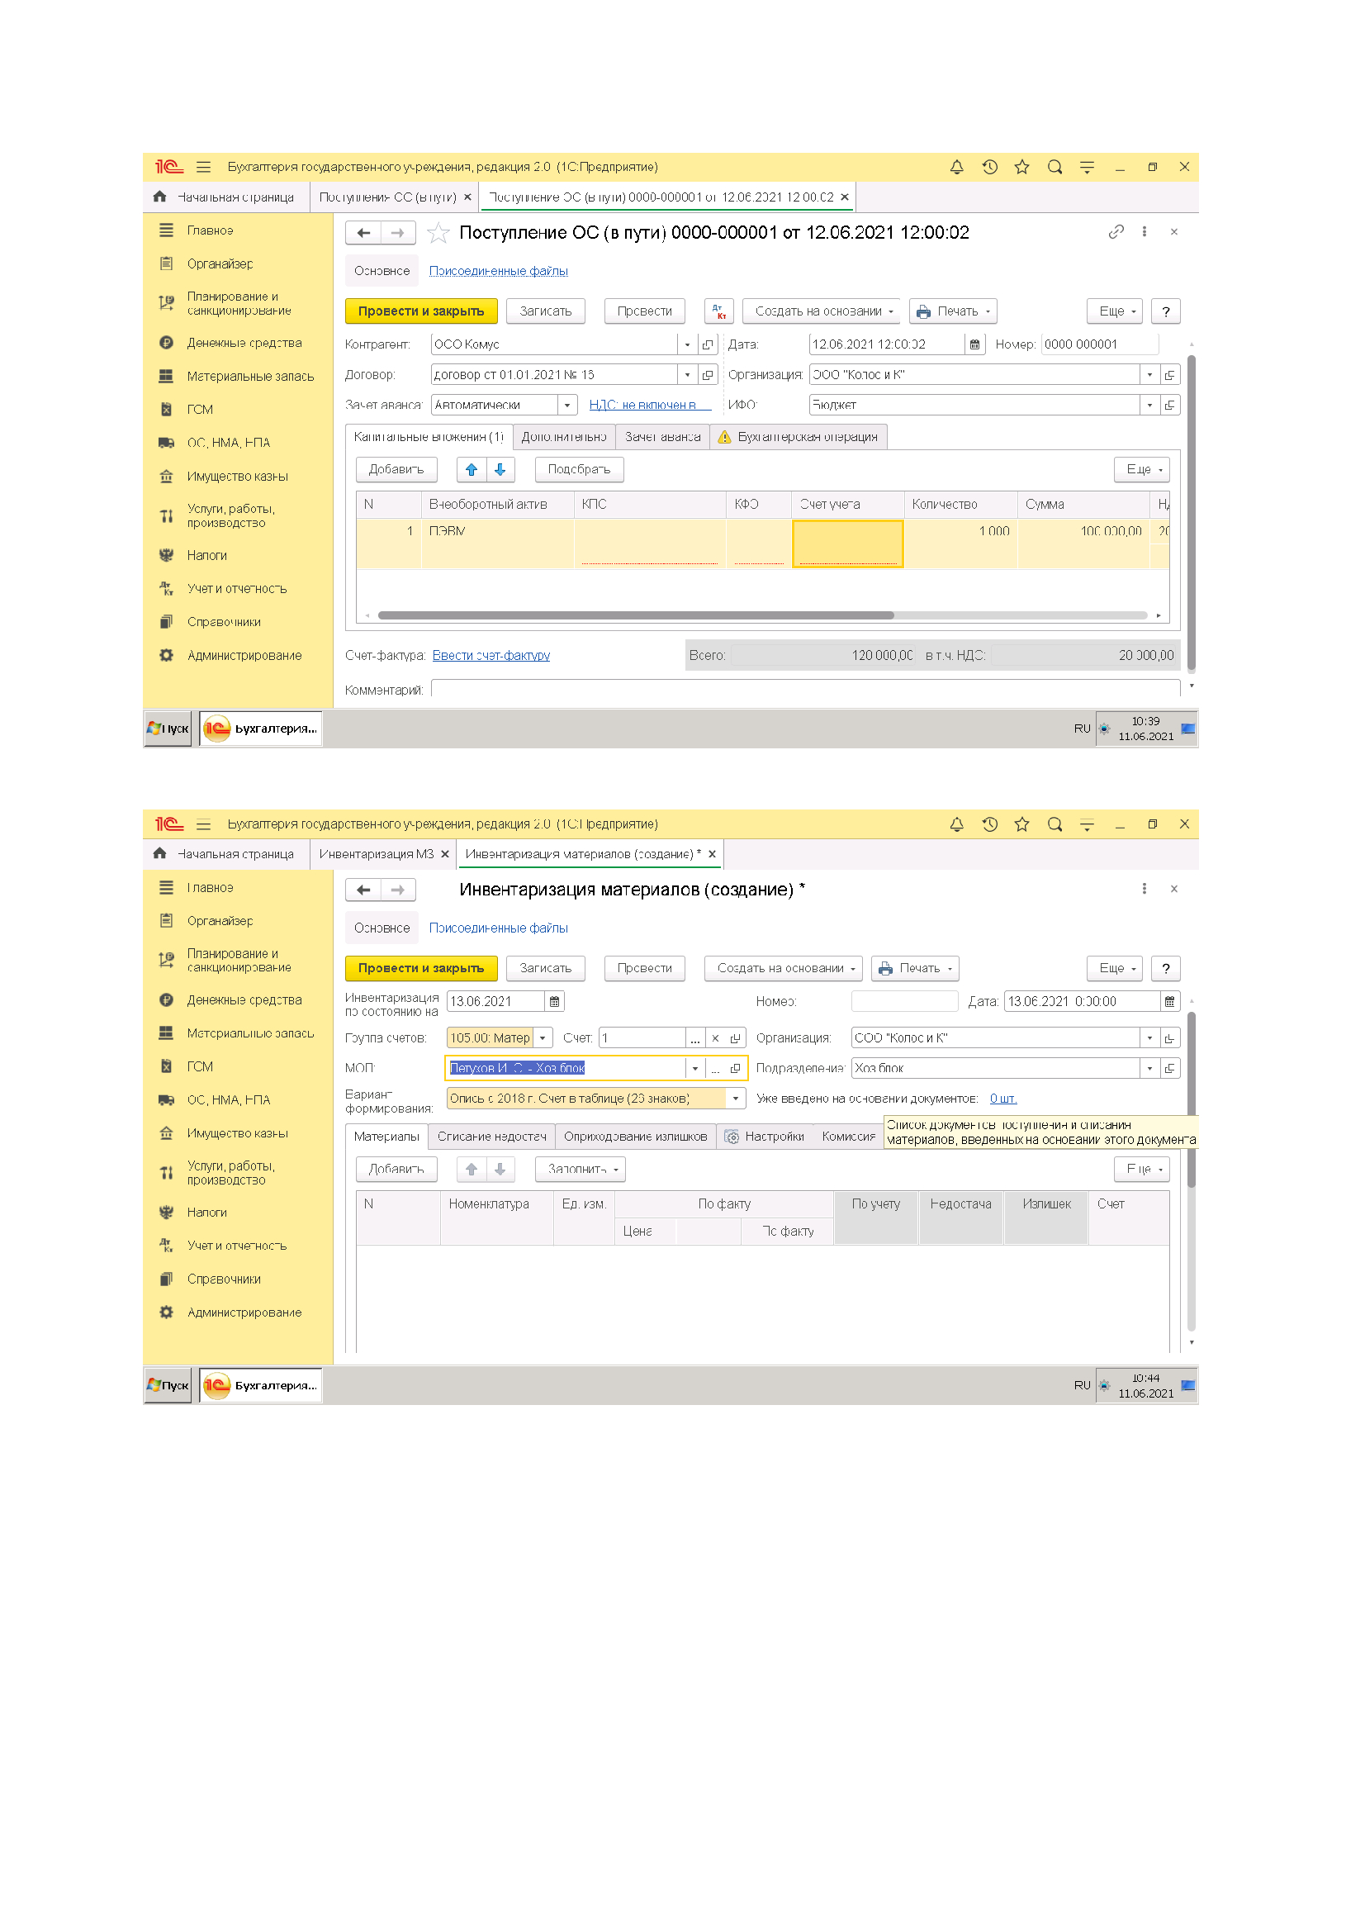Screen dimensions: 1365x1932
Task: Click the chain link icon in Поступление ОС header
Action: tap(1116, 232)
